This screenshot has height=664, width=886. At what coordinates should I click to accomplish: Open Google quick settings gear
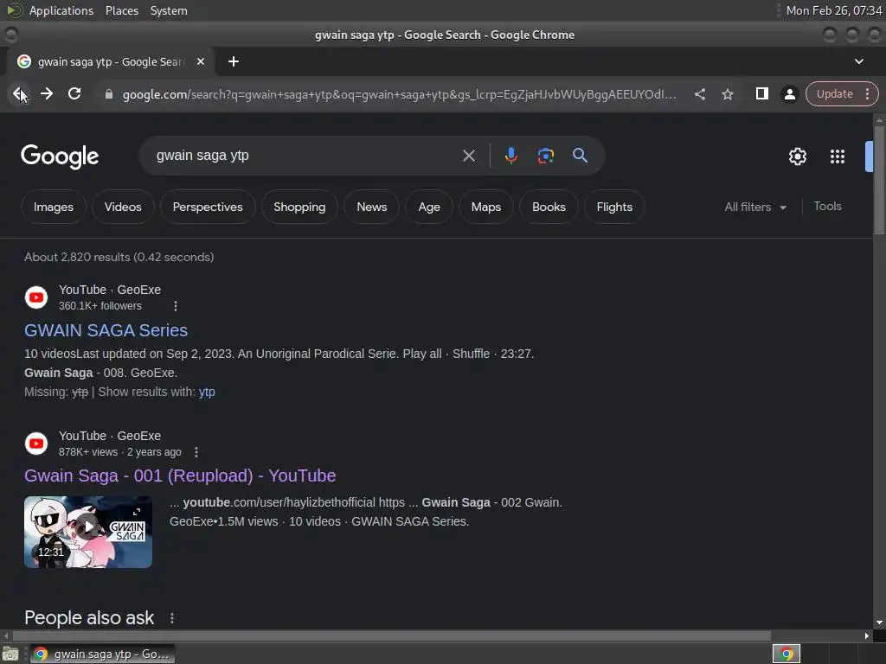[x=797, y=156]
